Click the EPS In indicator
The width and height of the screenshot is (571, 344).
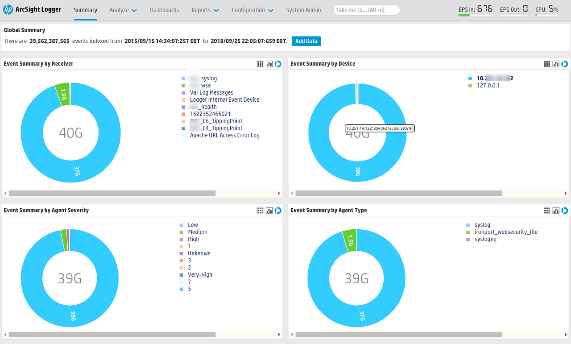476,9
